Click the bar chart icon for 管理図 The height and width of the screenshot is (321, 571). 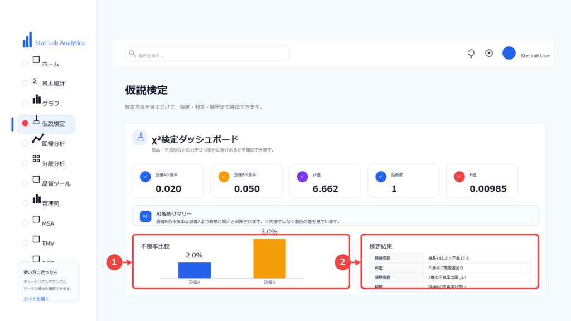tap(36, 199)
